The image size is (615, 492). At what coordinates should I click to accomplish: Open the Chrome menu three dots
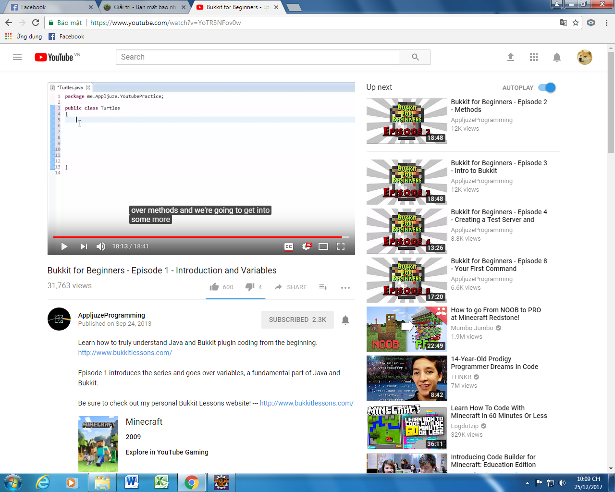[606, 23]
